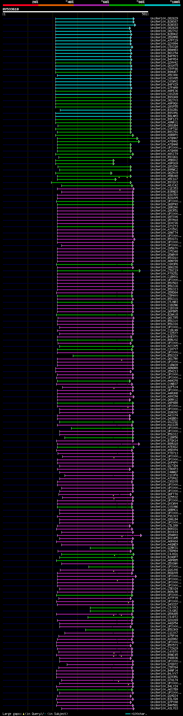
Task: Select the UniRef100_A5B9X2 label
Action: [x=164, y=160]
